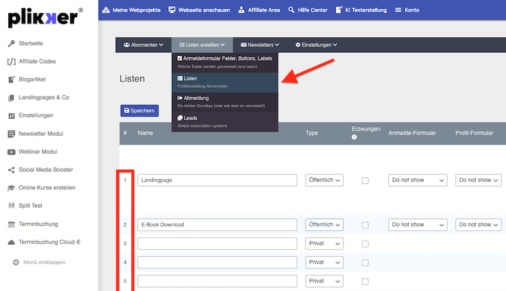Collapse sidebar with Menü einklappen
Image resolution: width=506 pixels, height=291 pixels.
pyautogui.click(x=44, y=262)
